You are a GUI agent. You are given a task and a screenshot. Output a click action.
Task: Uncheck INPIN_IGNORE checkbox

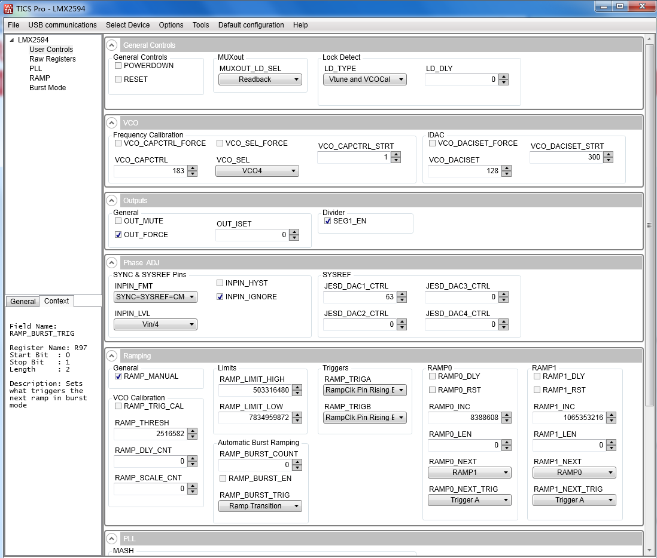220,297
